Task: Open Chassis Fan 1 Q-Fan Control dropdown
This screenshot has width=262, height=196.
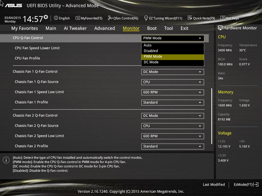Action: [172, 72]
